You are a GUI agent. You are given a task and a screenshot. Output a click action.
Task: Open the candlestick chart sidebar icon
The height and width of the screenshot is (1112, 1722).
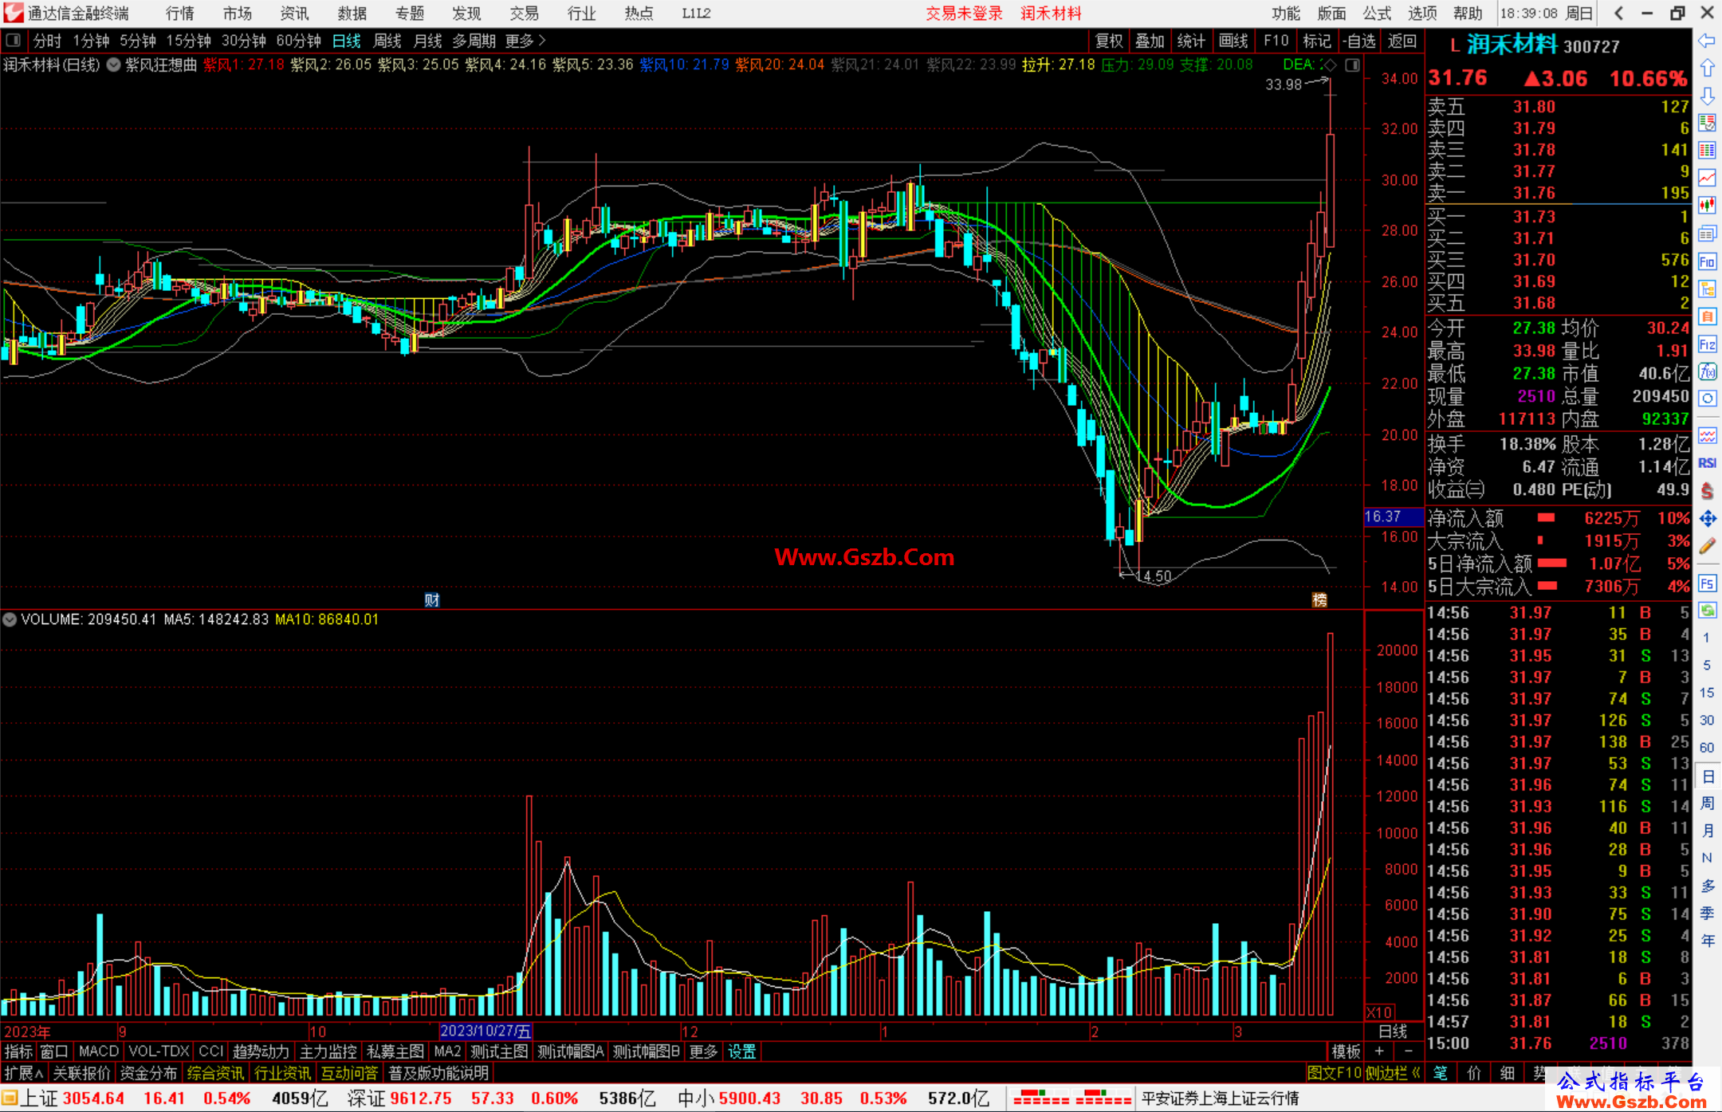(x=1707, y=206)
